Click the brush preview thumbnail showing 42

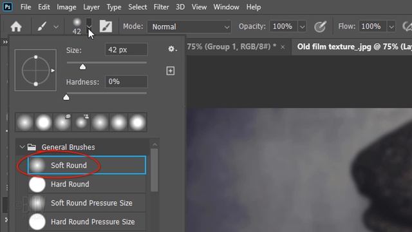click(77, 26)
